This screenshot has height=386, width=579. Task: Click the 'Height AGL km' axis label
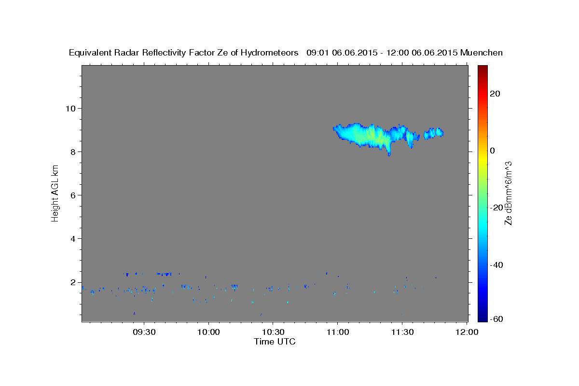tap(55, 193)
